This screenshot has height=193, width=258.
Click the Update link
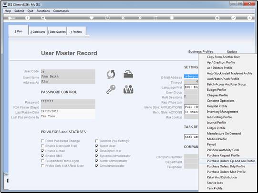pyautogui.click(x=232, y=51)
